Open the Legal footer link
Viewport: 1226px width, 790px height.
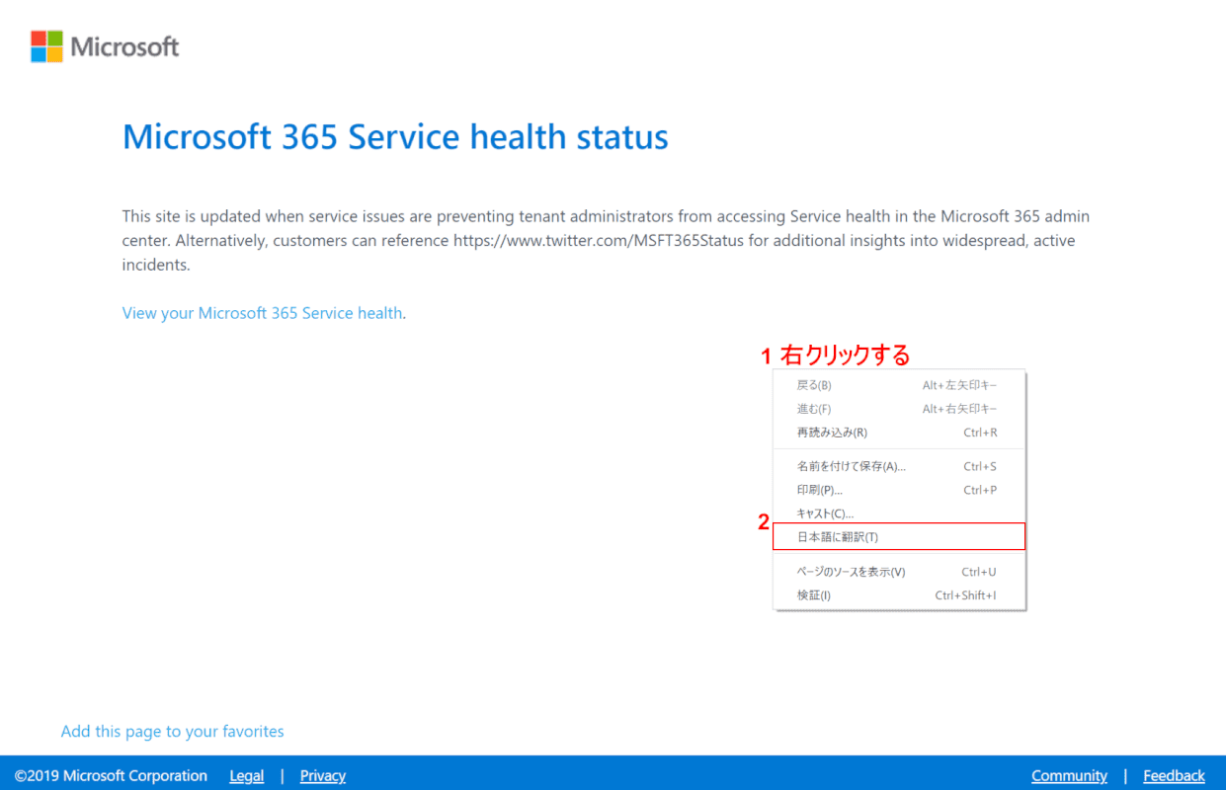(x=247, y=776)
